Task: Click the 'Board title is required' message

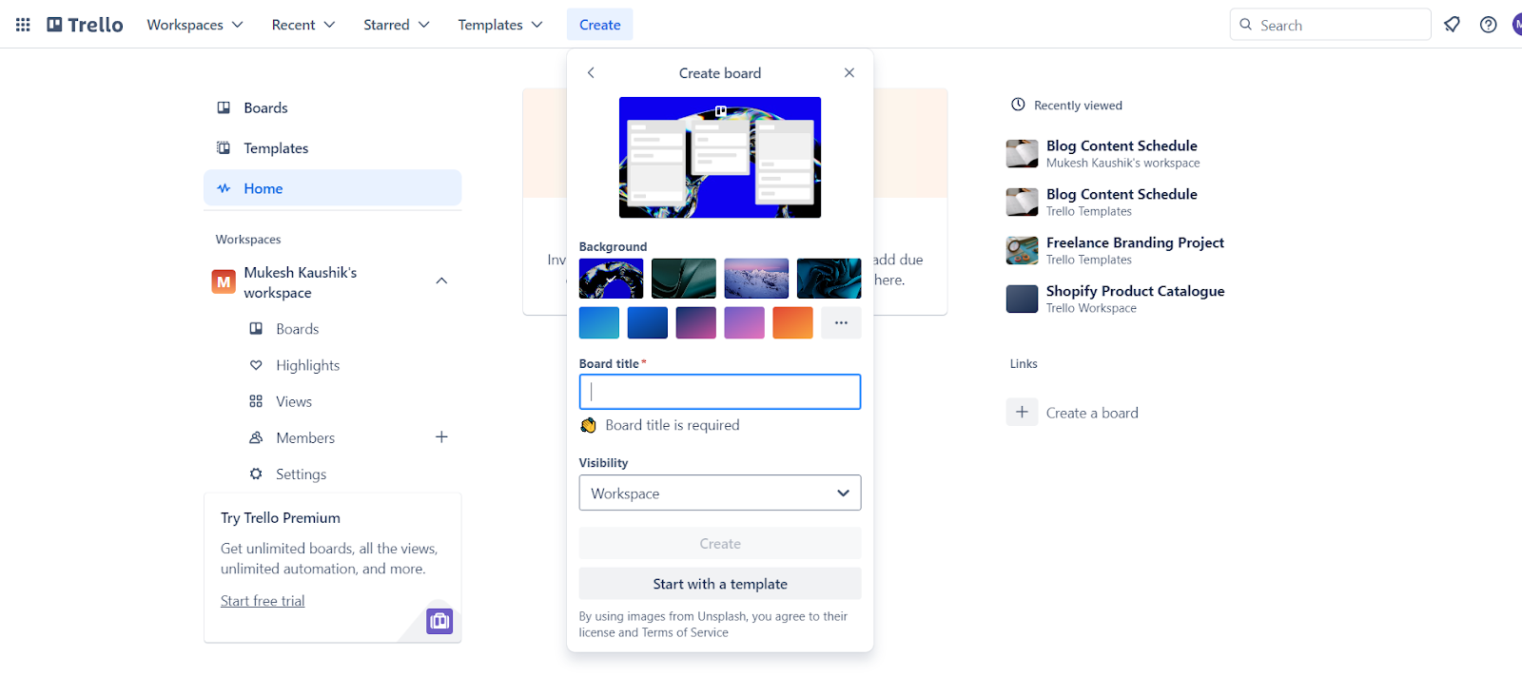Action: tap(673, 425)
